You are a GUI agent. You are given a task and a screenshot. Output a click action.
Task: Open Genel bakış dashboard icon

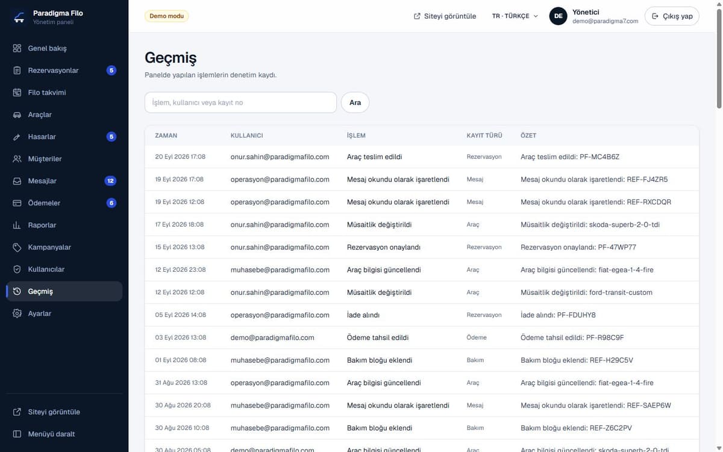pyautogui.click(x=17, y=48)
